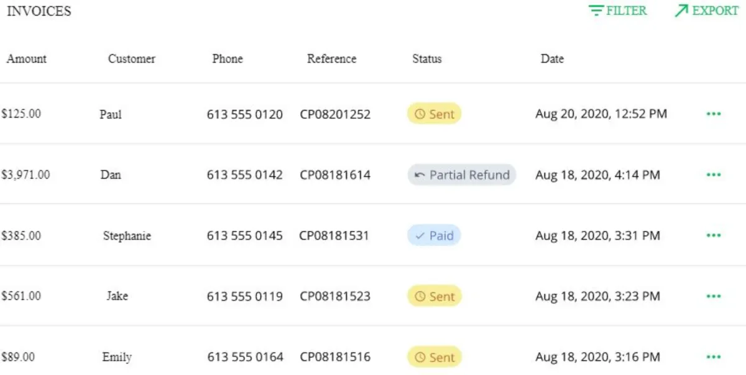
Task: Sort by the Date column header
Action: (552, 59)
